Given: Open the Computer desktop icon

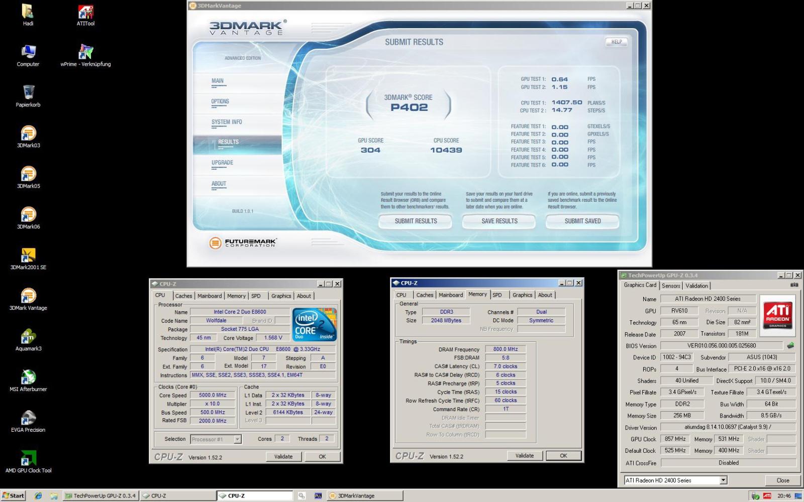Looking at the screenshot, I should pos(28,56).
